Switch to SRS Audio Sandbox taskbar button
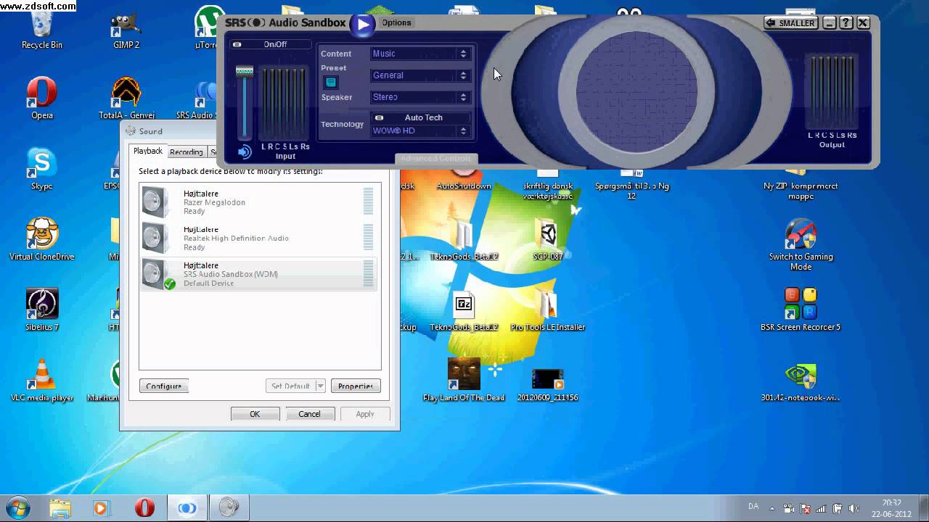 [x=187, y=508]
